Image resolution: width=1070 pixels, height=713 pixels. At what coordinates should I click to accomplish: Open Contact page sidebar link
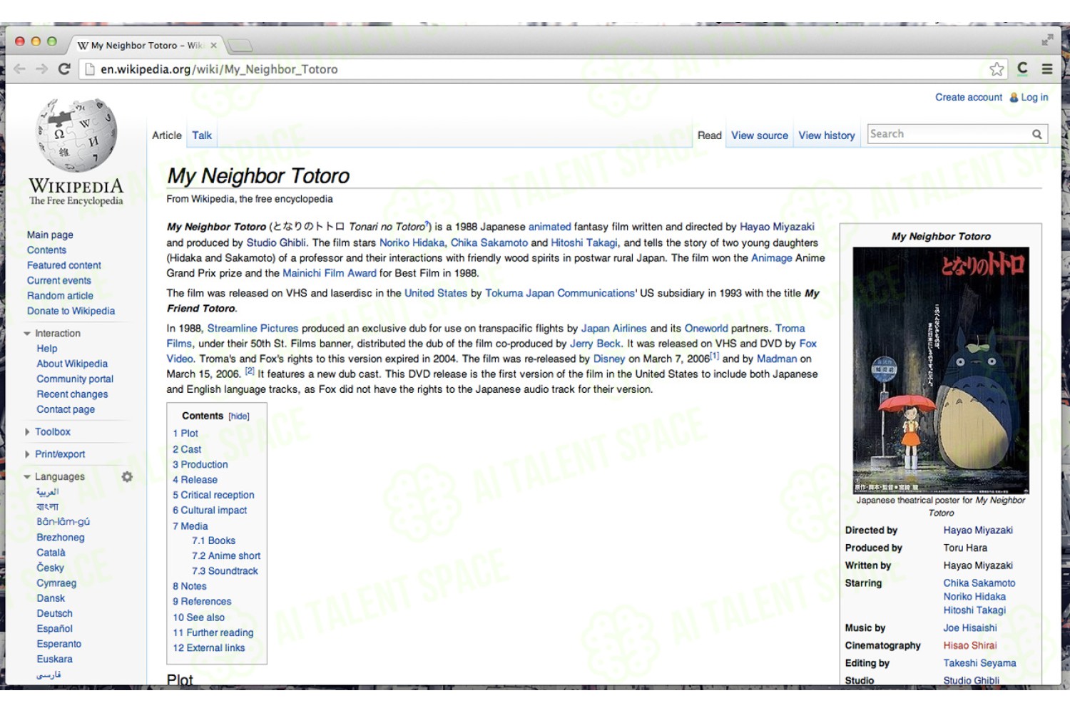coord(66,410)
